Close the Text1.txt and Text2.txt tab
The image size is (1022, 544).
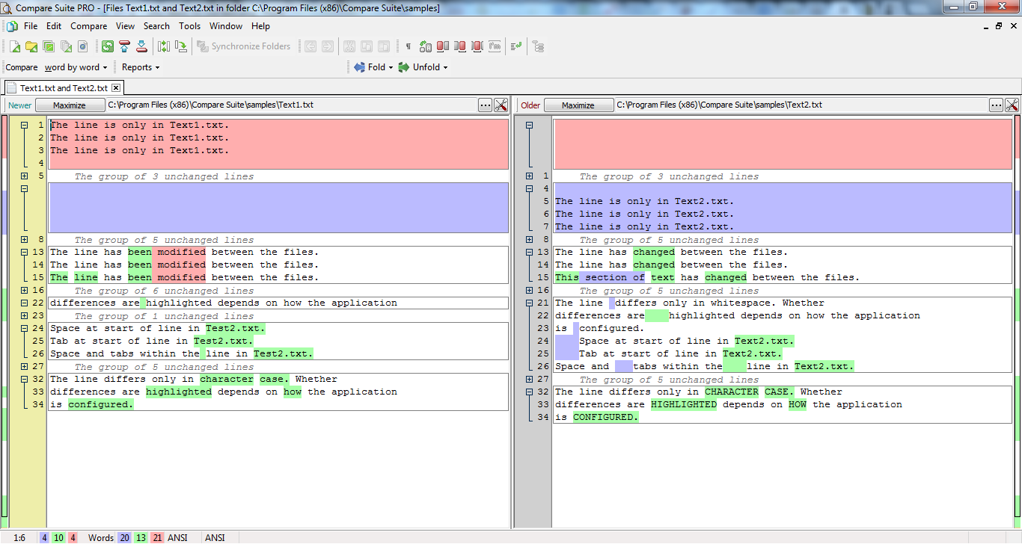(115, 88)
